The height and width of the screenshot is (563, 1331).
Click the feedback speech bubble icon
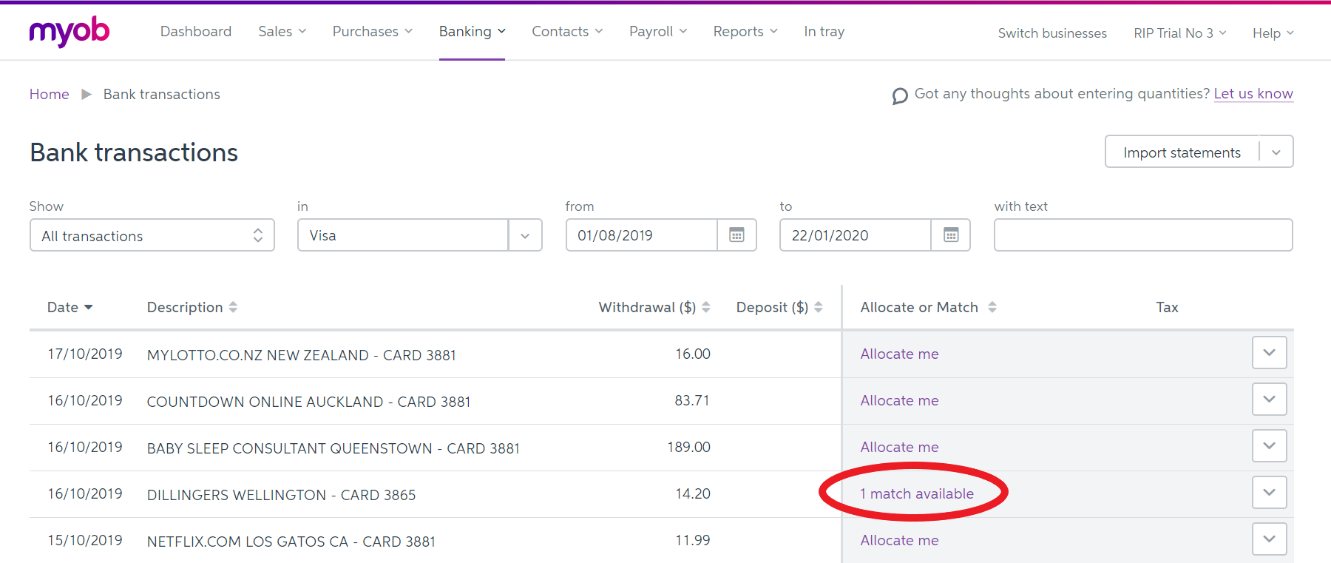tap(900, 96)
